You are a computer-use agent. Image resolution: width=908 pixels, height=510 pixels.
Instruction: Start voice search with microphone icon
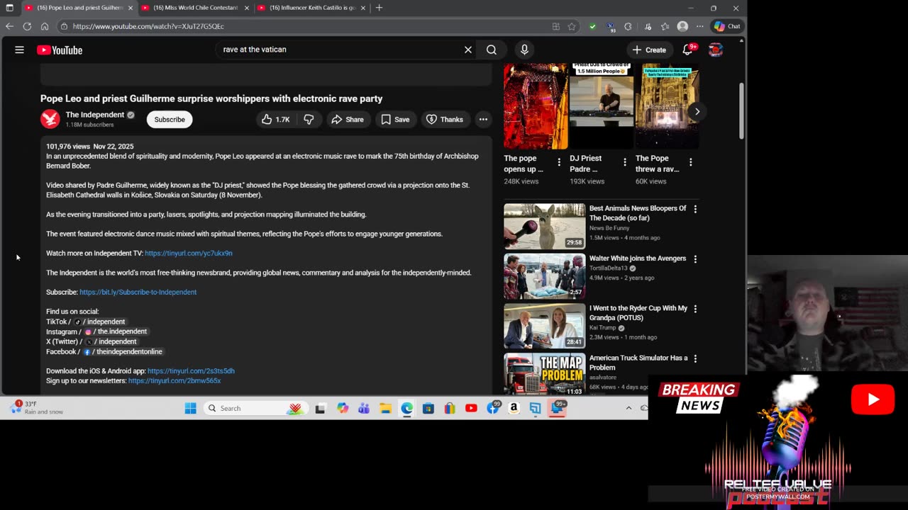[x=524, y=50]
